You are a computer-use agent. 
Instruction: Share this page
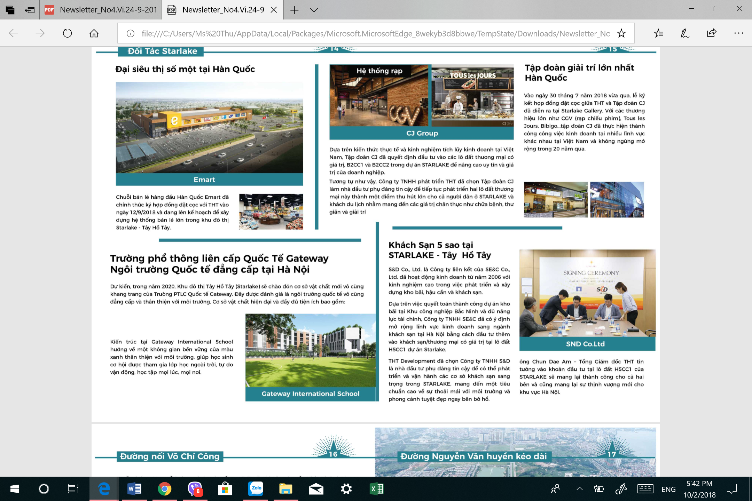point(712,33)
